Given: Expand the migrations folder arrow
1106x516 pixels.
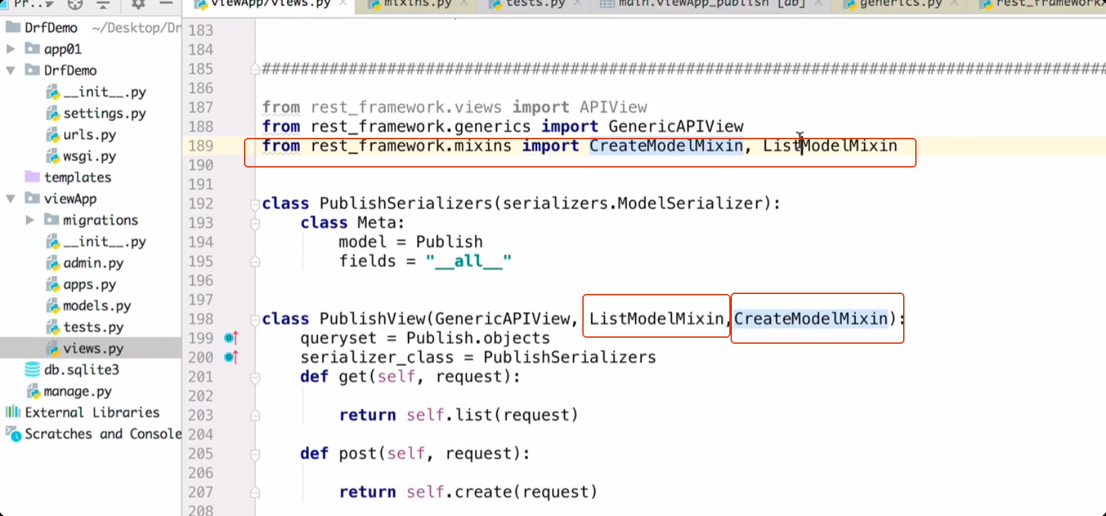Looking at the screenshot, I should pos(30,220).
